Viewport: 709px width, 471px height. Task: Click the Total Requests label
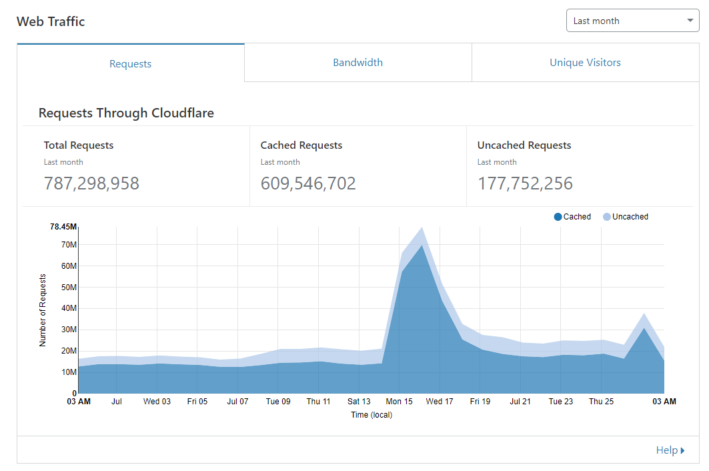pos(79,145)
